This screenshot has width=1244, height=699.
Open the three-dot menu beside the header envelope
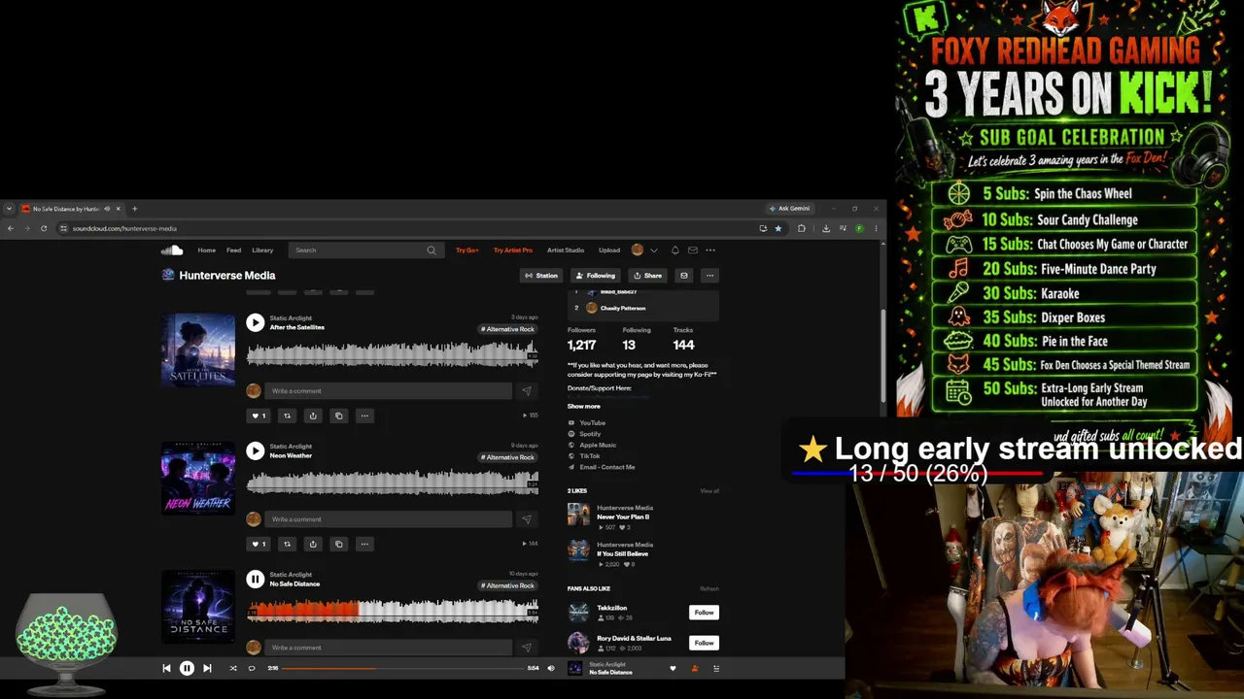(710, 250)
